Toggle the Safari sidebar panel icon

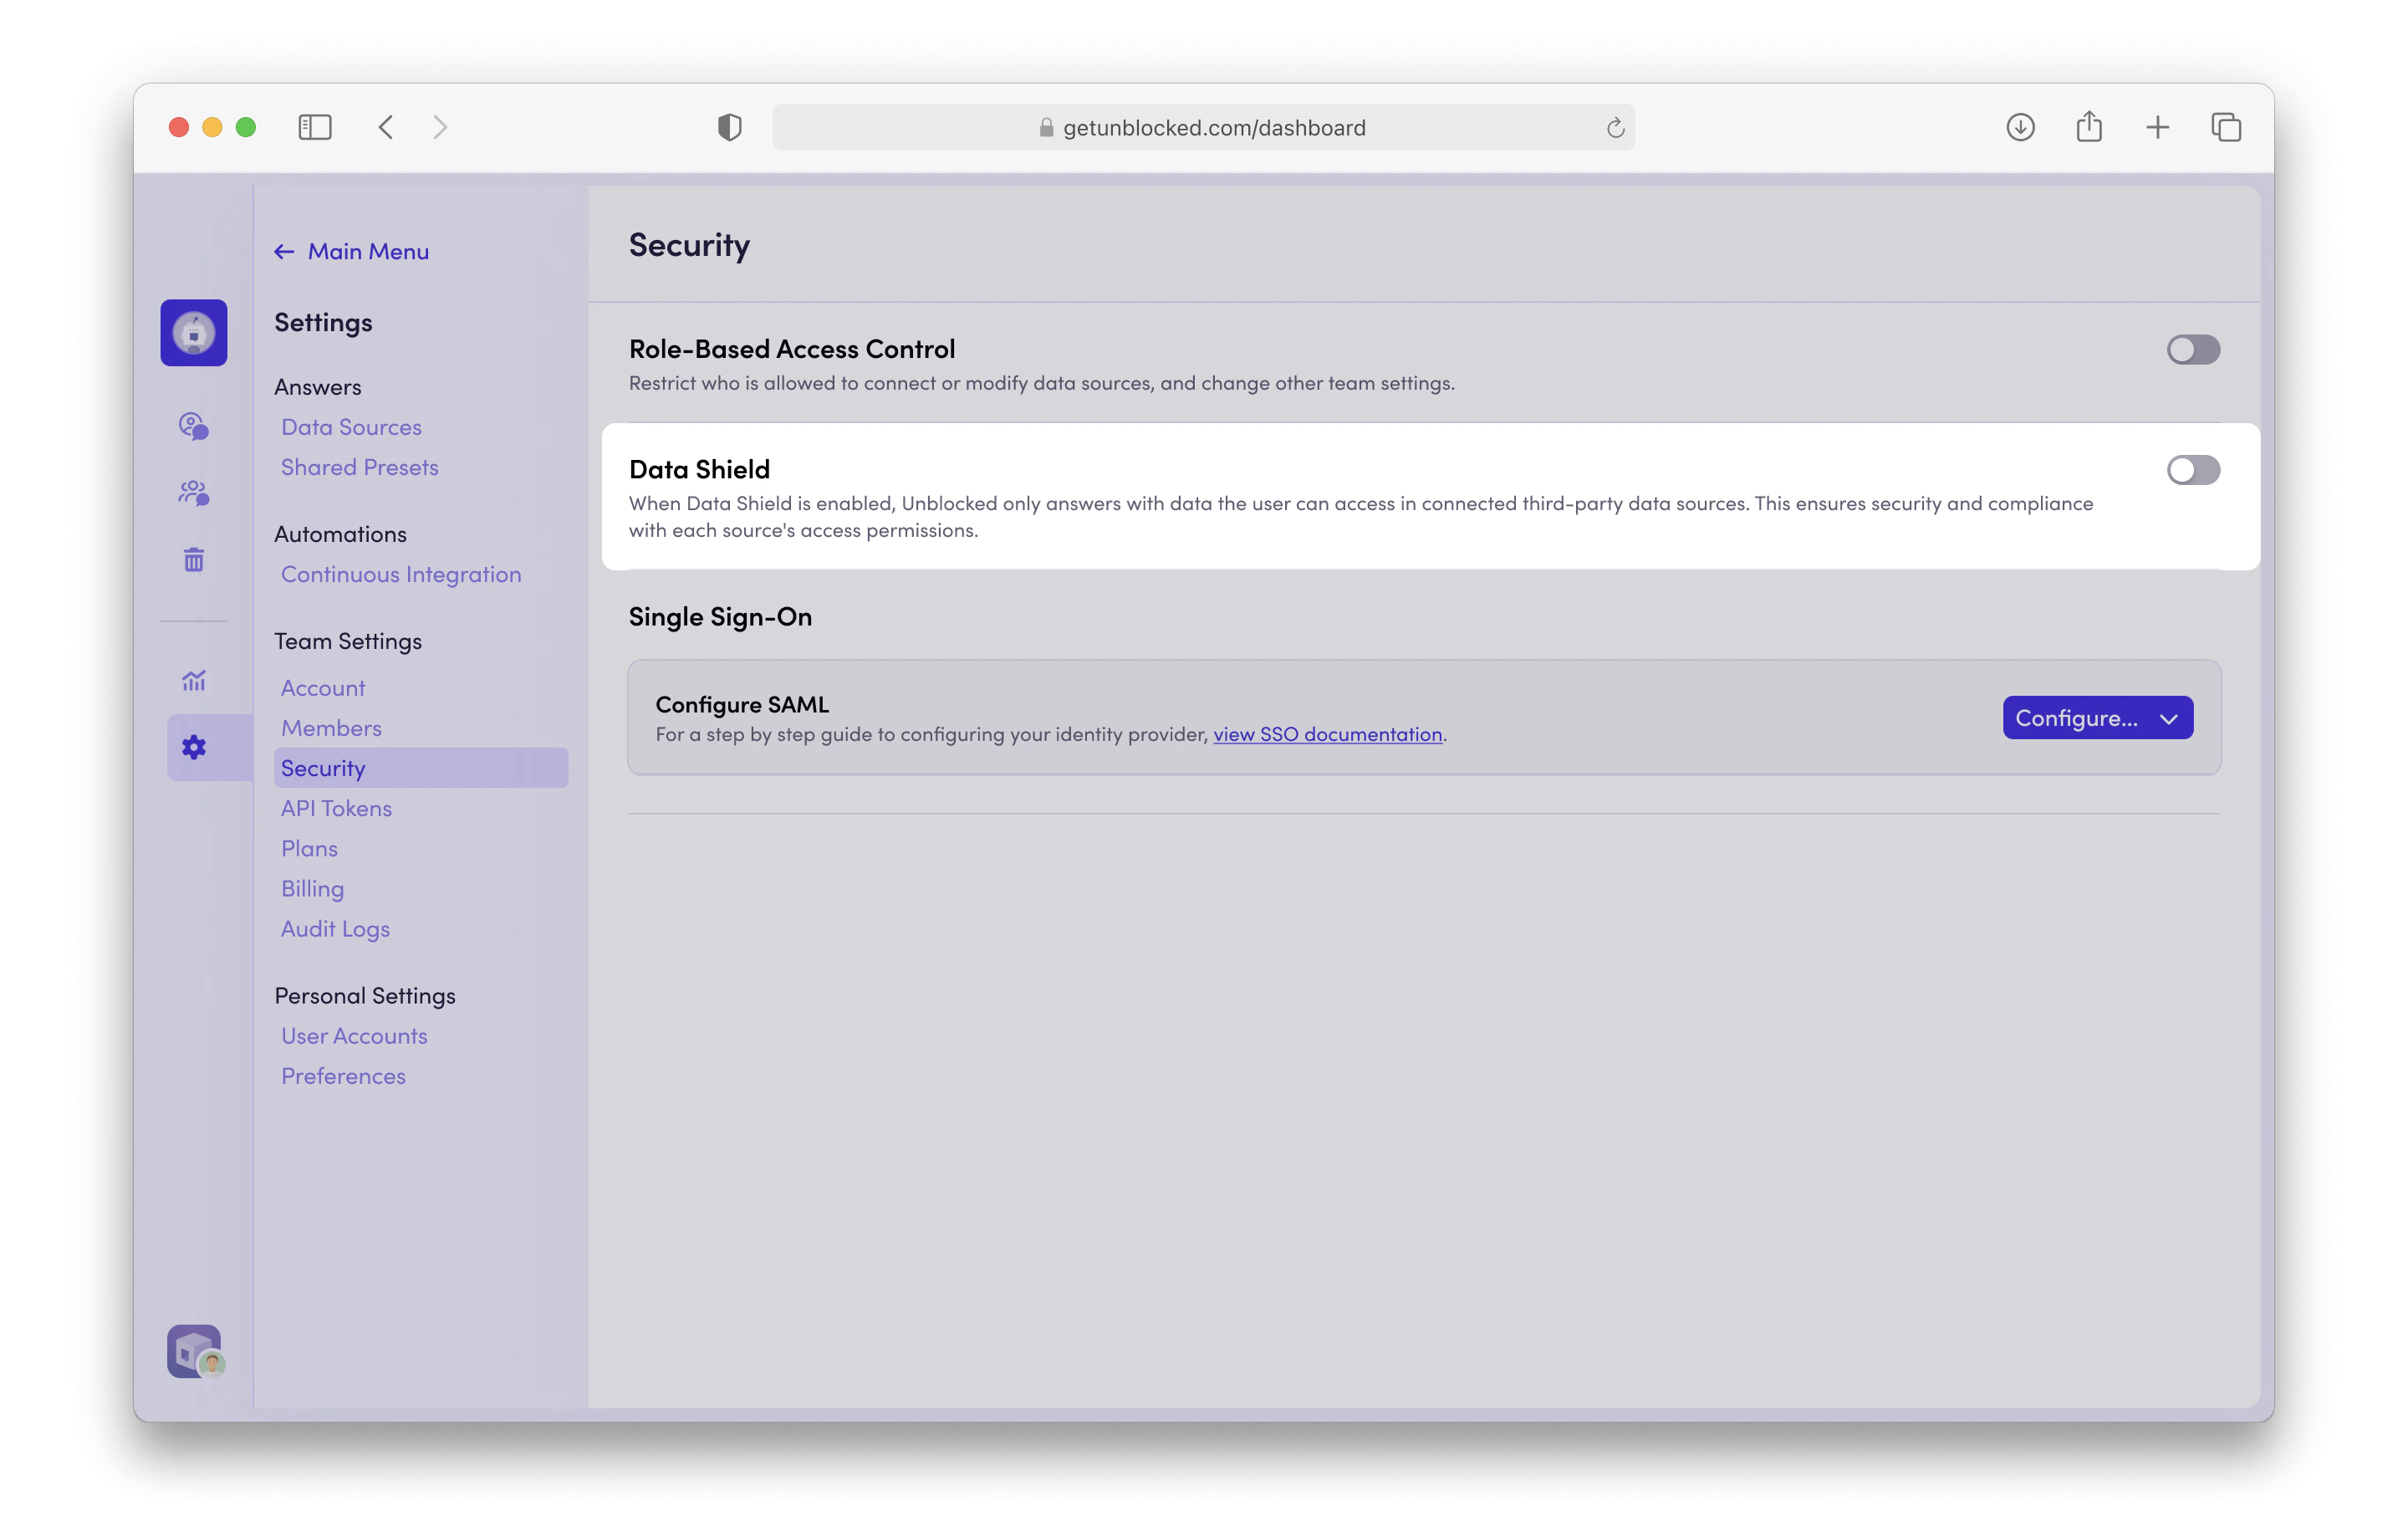click(x=315, y=127)
